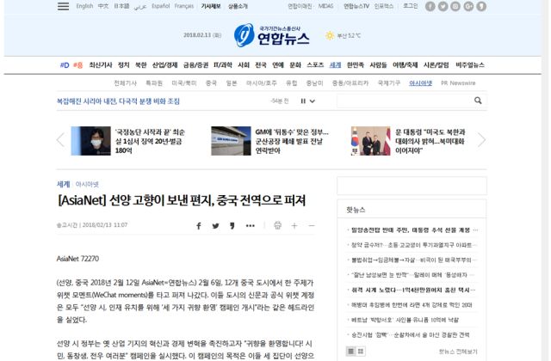The height and width of the screenshot is (361, 551).
Task: Open 핫뉴스 전체보기 link
Action: coord(458,352)
